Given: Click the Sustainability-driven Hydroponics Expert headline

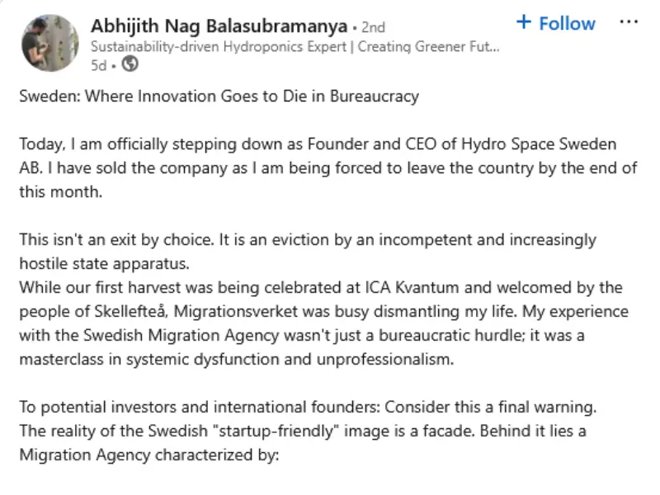Looking at the screenshot, I should pyautogui.click(x=295, y=46).
